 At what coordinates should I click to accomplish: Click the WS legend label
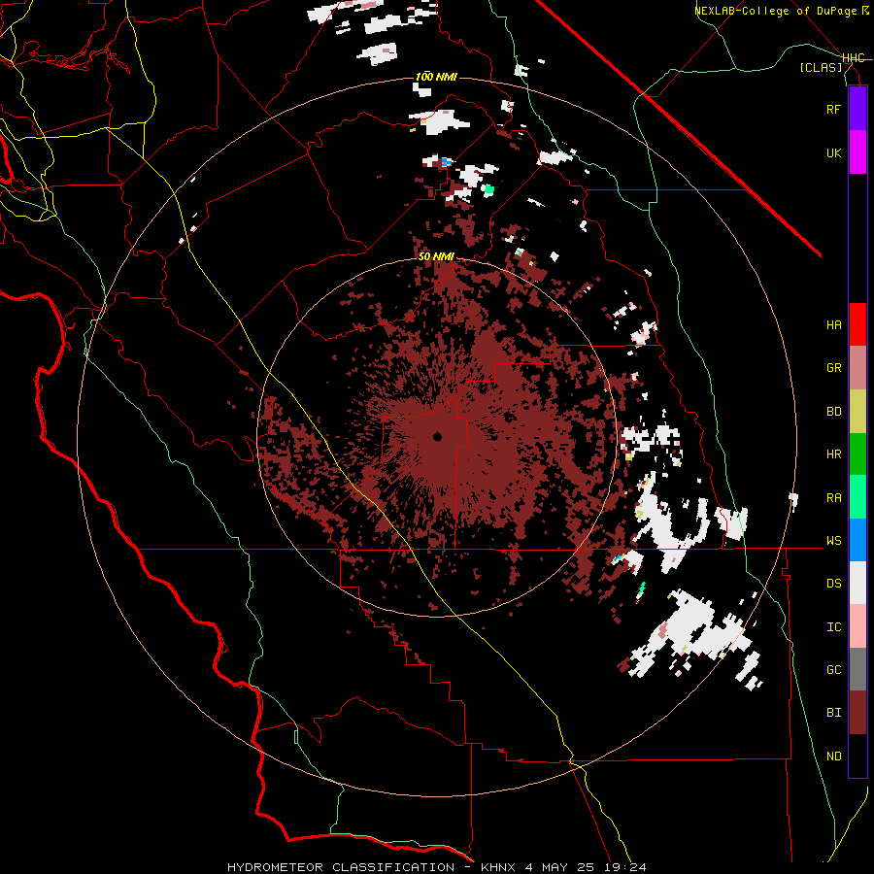tap(833, 540)
